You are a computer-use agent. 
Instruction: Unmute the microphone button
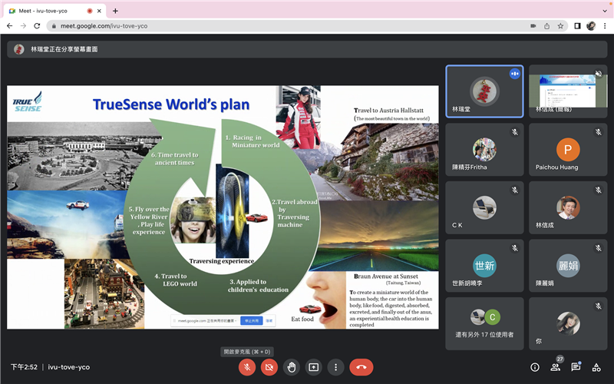tap(247, 367)
